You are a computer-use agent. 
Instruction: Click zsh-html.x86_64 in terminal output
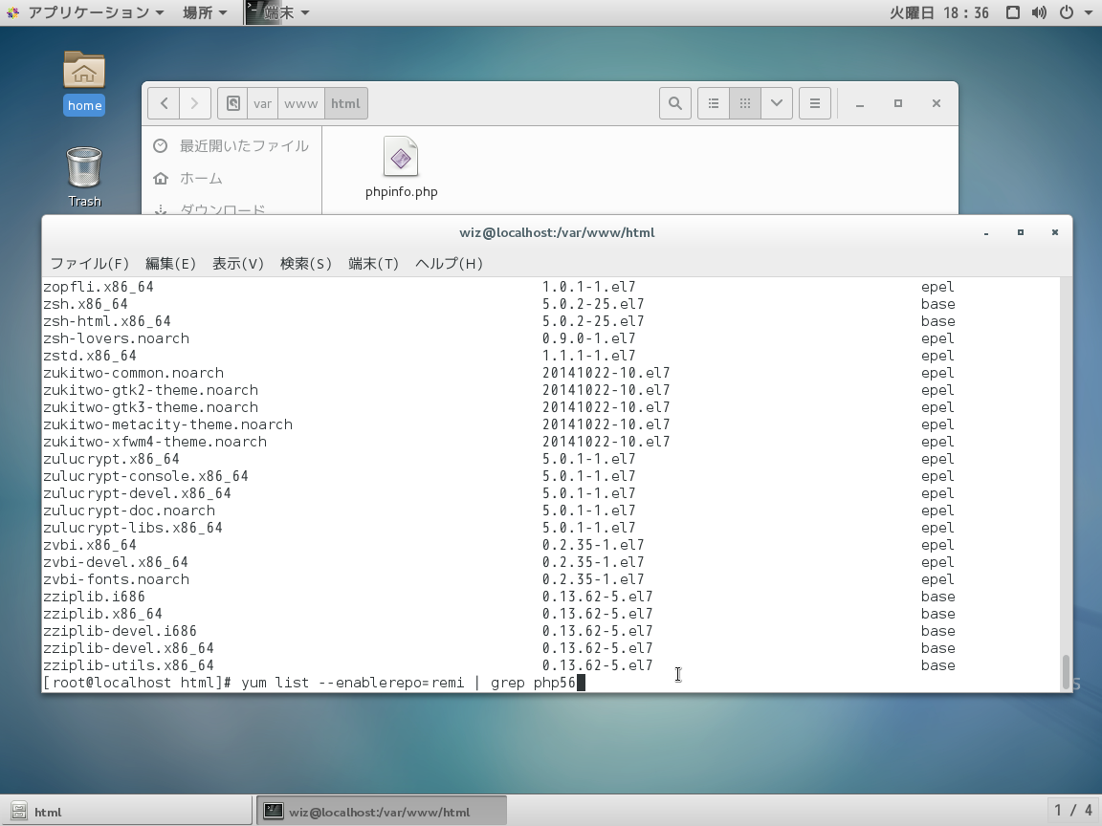pyautogui.click(x=107, y=321)
